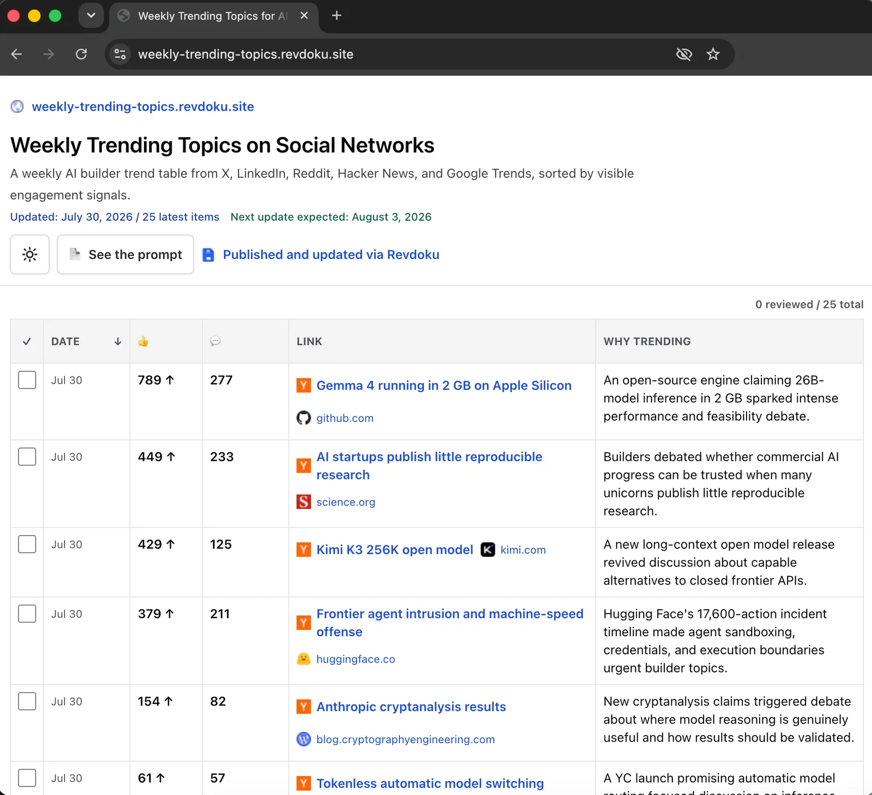Click the speech bubble comments column header
Viewport: 872px width, 795px height.
click(x=215, y=341)
